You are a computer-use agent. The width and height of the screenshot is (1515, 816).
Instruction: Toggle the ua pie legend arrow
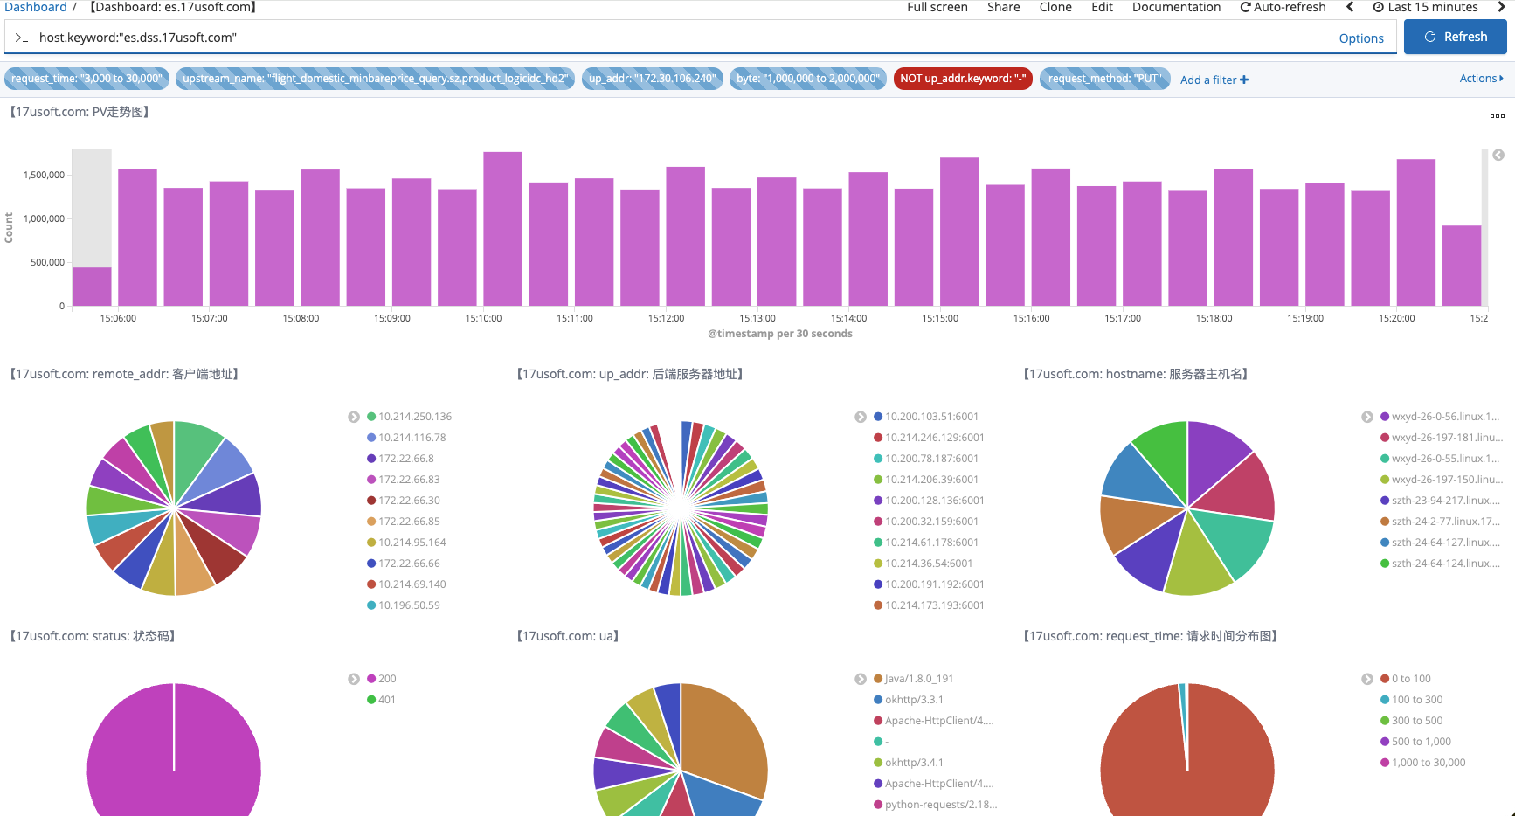[x=861, y=680]
